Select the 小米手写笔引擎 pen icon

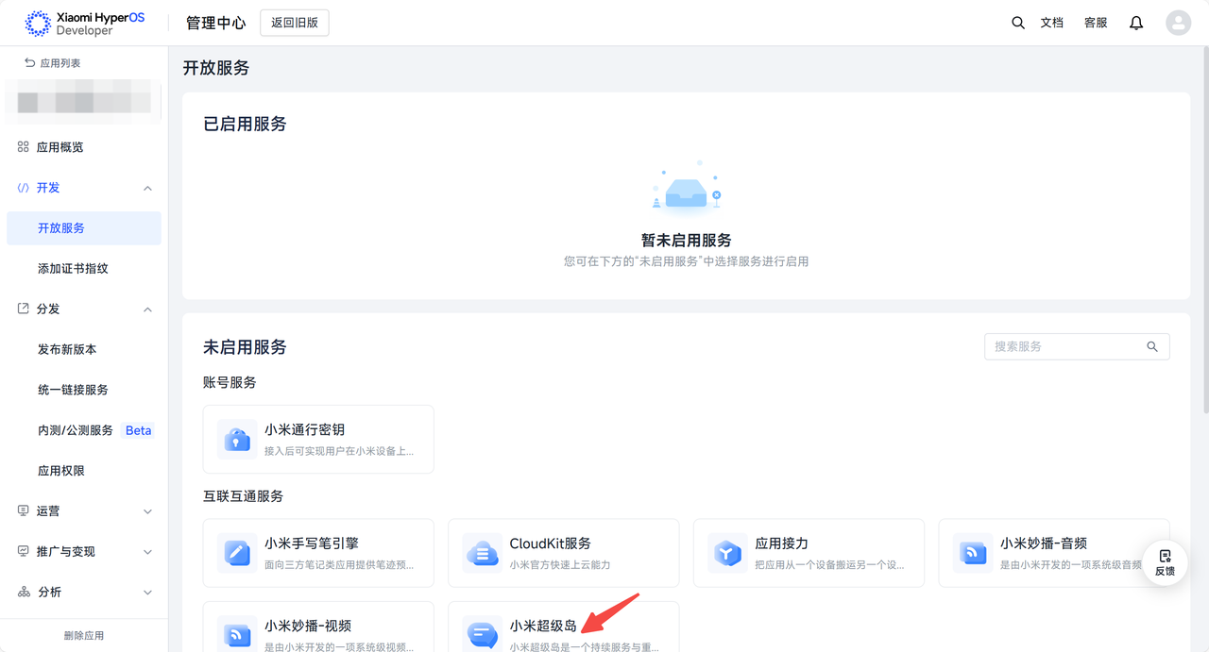[x=236, y=553]
